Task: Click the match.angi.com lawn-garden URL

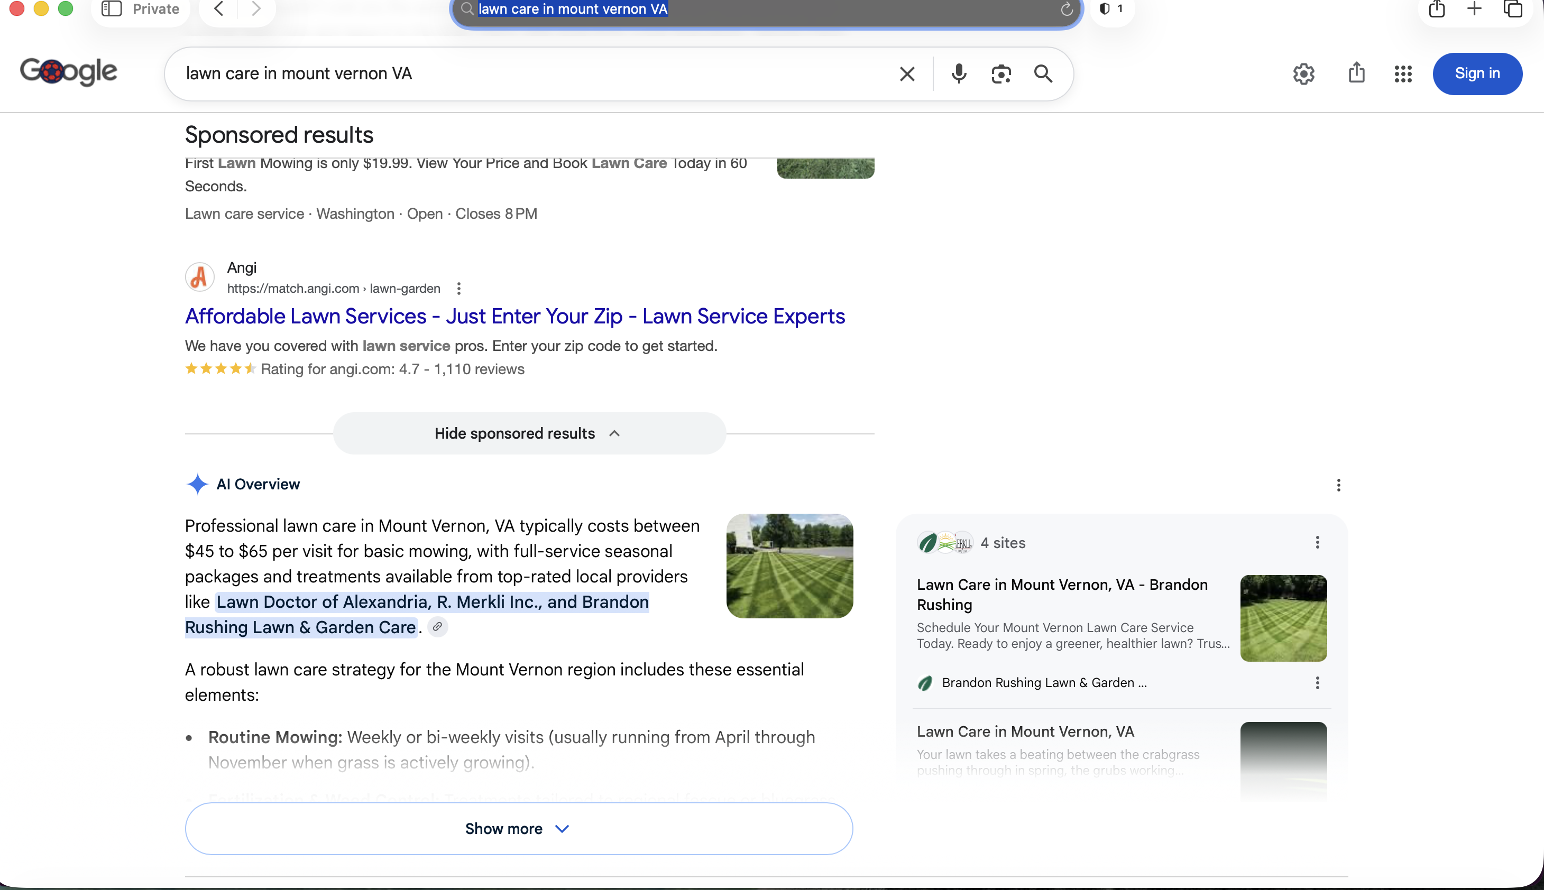Action: (334, 289)
